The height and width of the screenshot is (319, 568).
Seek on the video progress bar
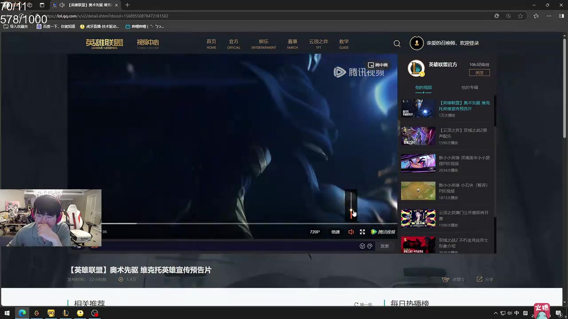(x=248, y=223)
